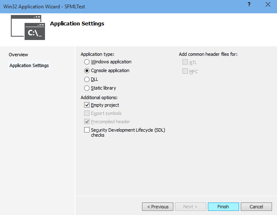Close the Win32 Application Wizard dialog
Screen dimensions: 277x215
click(267, 5)
